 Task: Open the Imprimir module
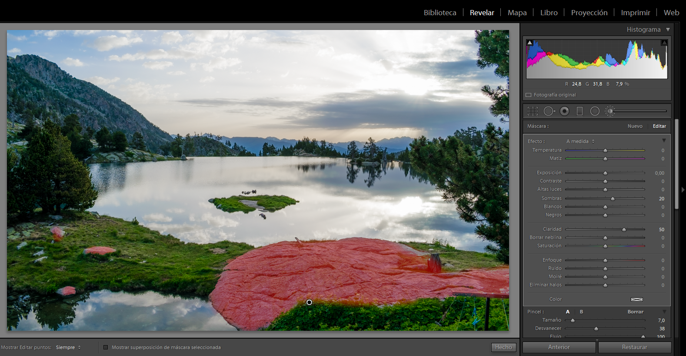(x=636, y=13)
